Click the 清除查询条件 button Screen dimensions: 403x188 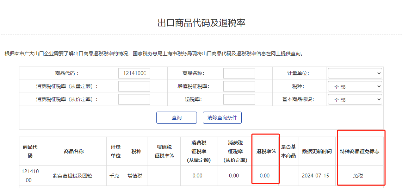pos(222,118)
